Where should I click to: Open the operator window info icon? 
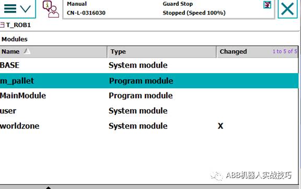[51, 9]
